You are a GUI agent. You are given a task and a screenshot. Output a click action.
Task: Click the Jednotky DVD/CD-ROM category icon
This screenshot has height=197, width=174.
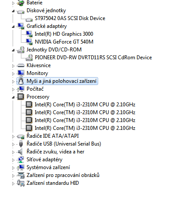21,50
